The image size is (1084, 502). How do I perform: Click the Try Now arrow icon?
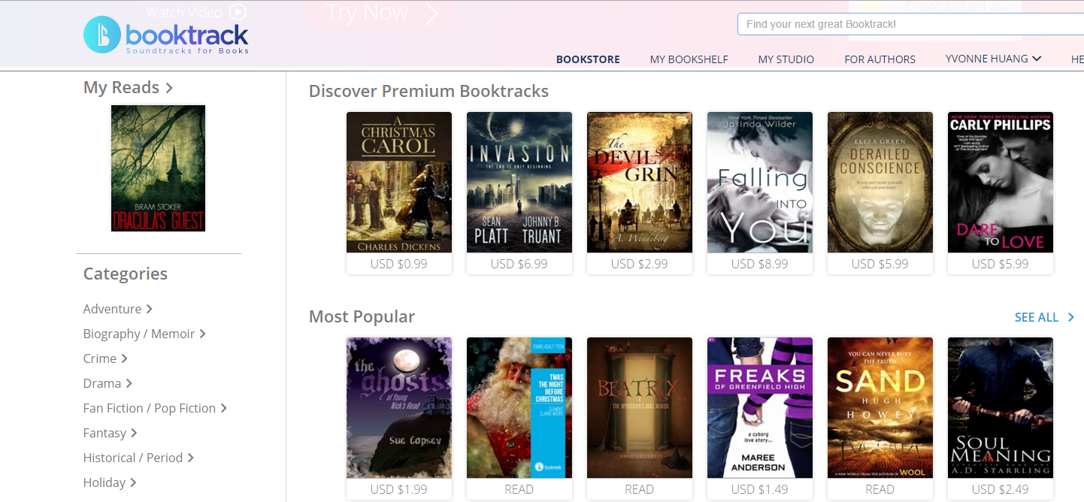[431, 14]
